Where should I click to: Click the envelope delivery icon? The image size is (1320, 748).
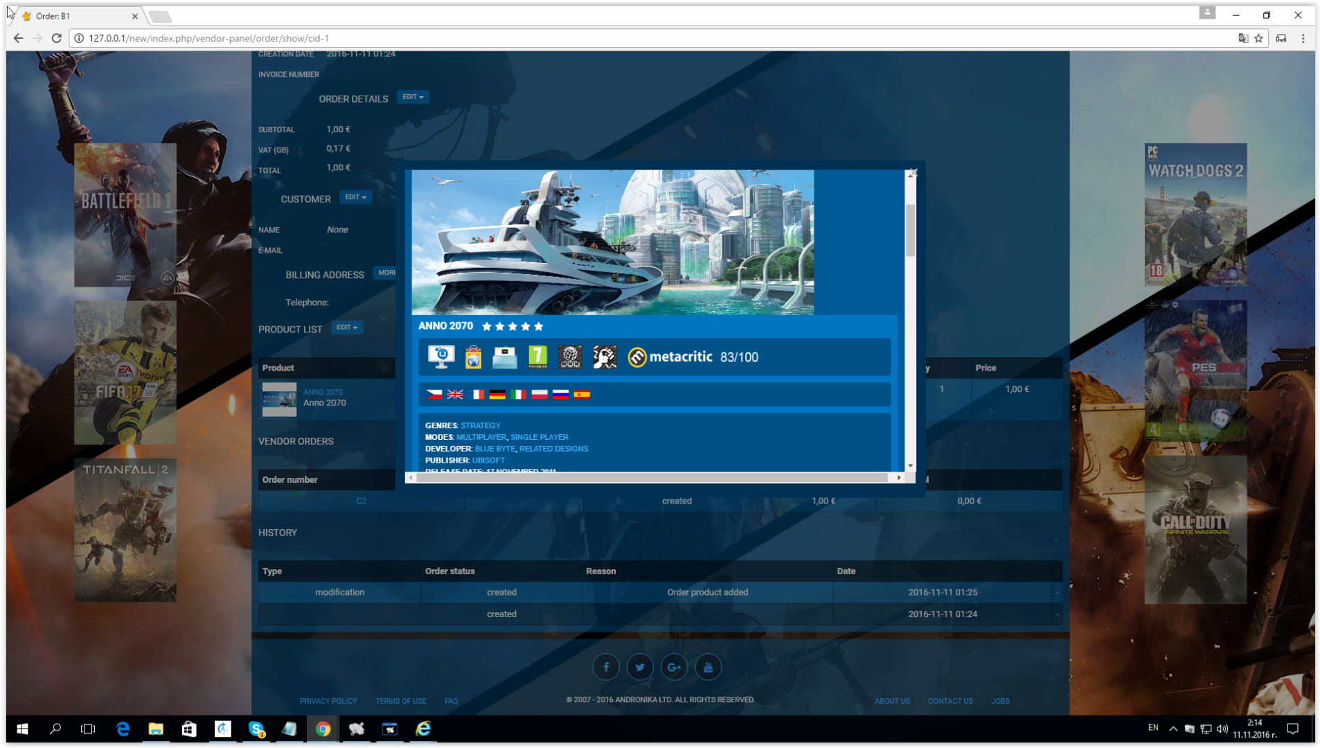505,357
